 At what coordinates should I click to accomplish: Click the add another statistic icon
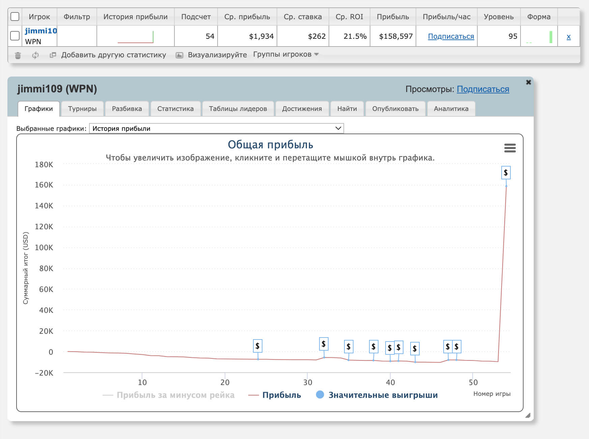[x=53, y=55]
